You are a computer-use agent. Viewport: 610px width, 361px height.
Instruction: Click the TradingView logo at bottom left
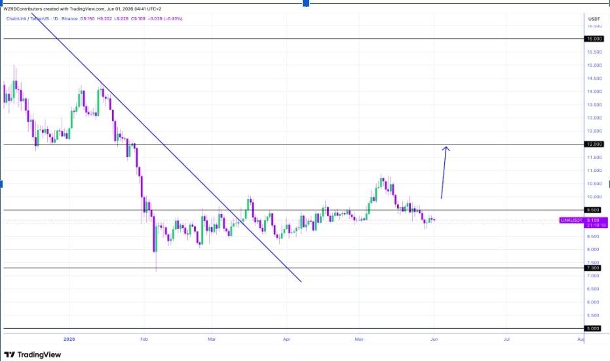click(33, 355)
